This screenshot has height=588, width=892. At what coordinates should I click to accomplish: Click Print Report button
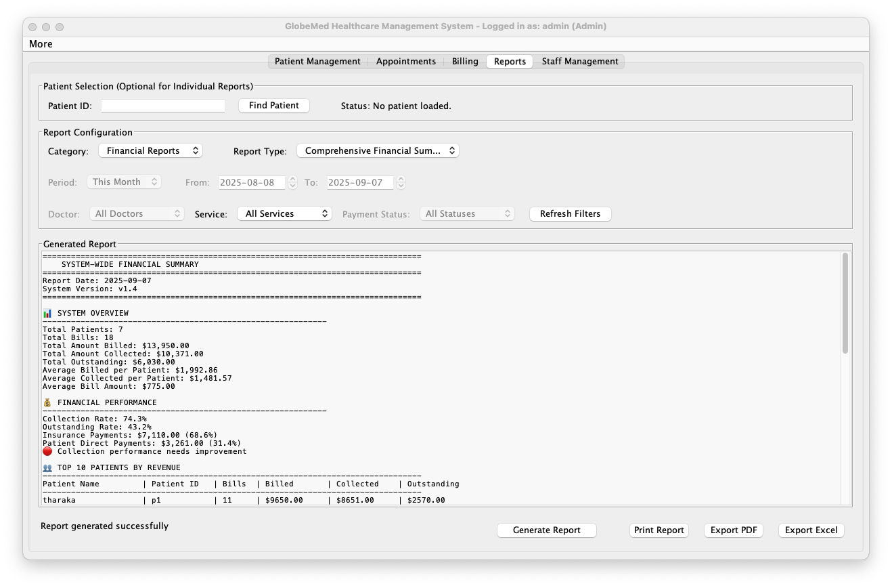[x=659, y=530]
